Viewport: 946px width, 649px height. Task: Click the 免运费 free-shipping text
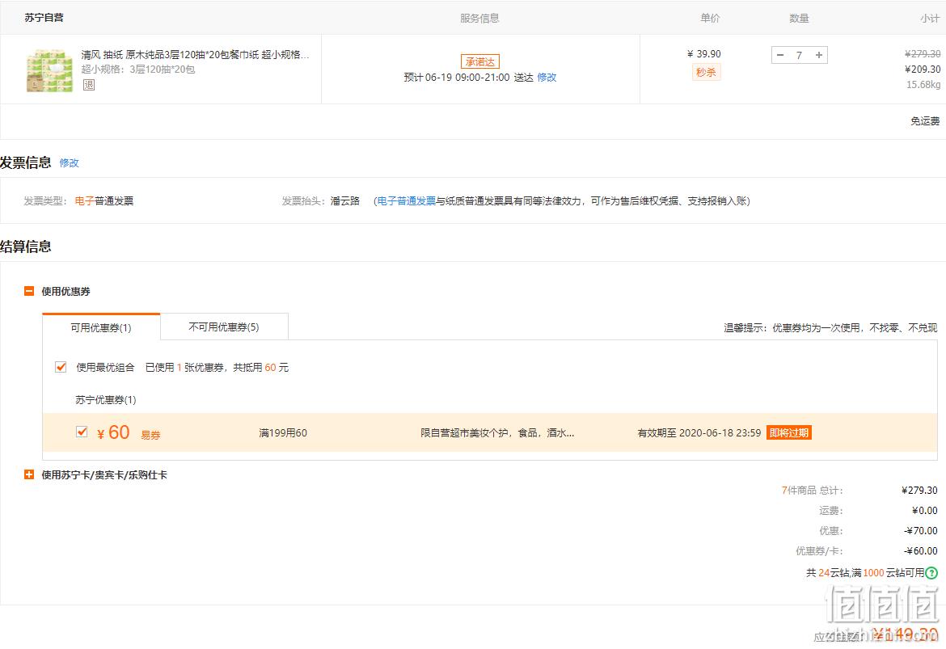click(x=925, y=121)
